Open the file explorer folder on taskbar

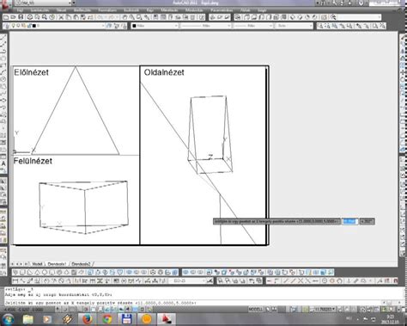tap(28, 319)
